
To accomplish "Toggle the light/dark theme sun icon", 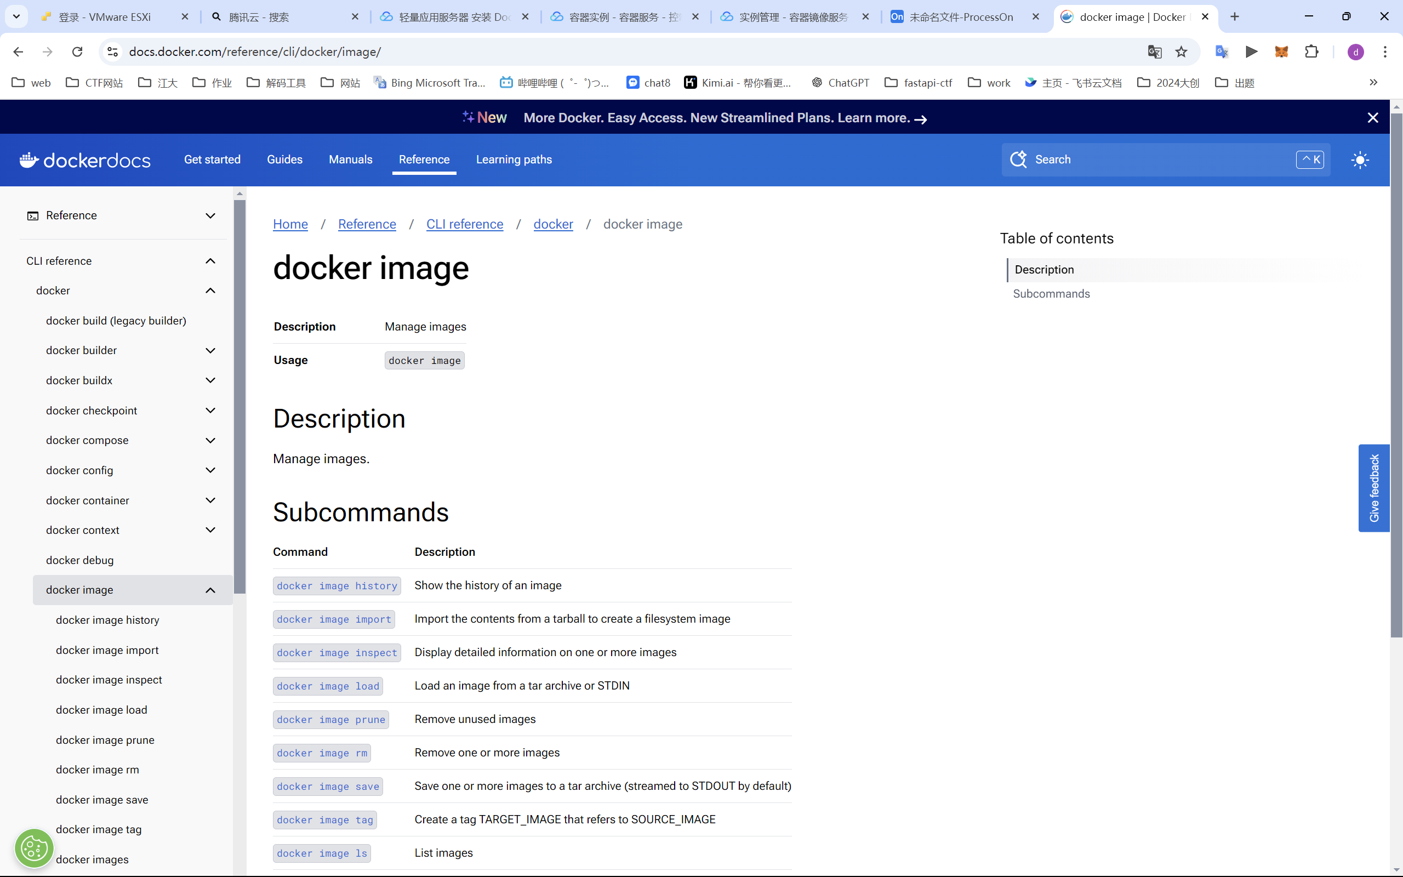I will pos(1360,160).
